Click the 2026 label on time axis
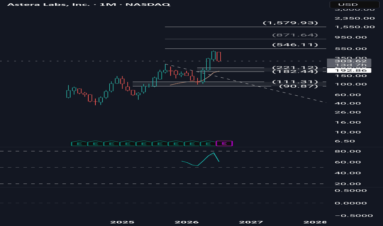 point(187,222)
